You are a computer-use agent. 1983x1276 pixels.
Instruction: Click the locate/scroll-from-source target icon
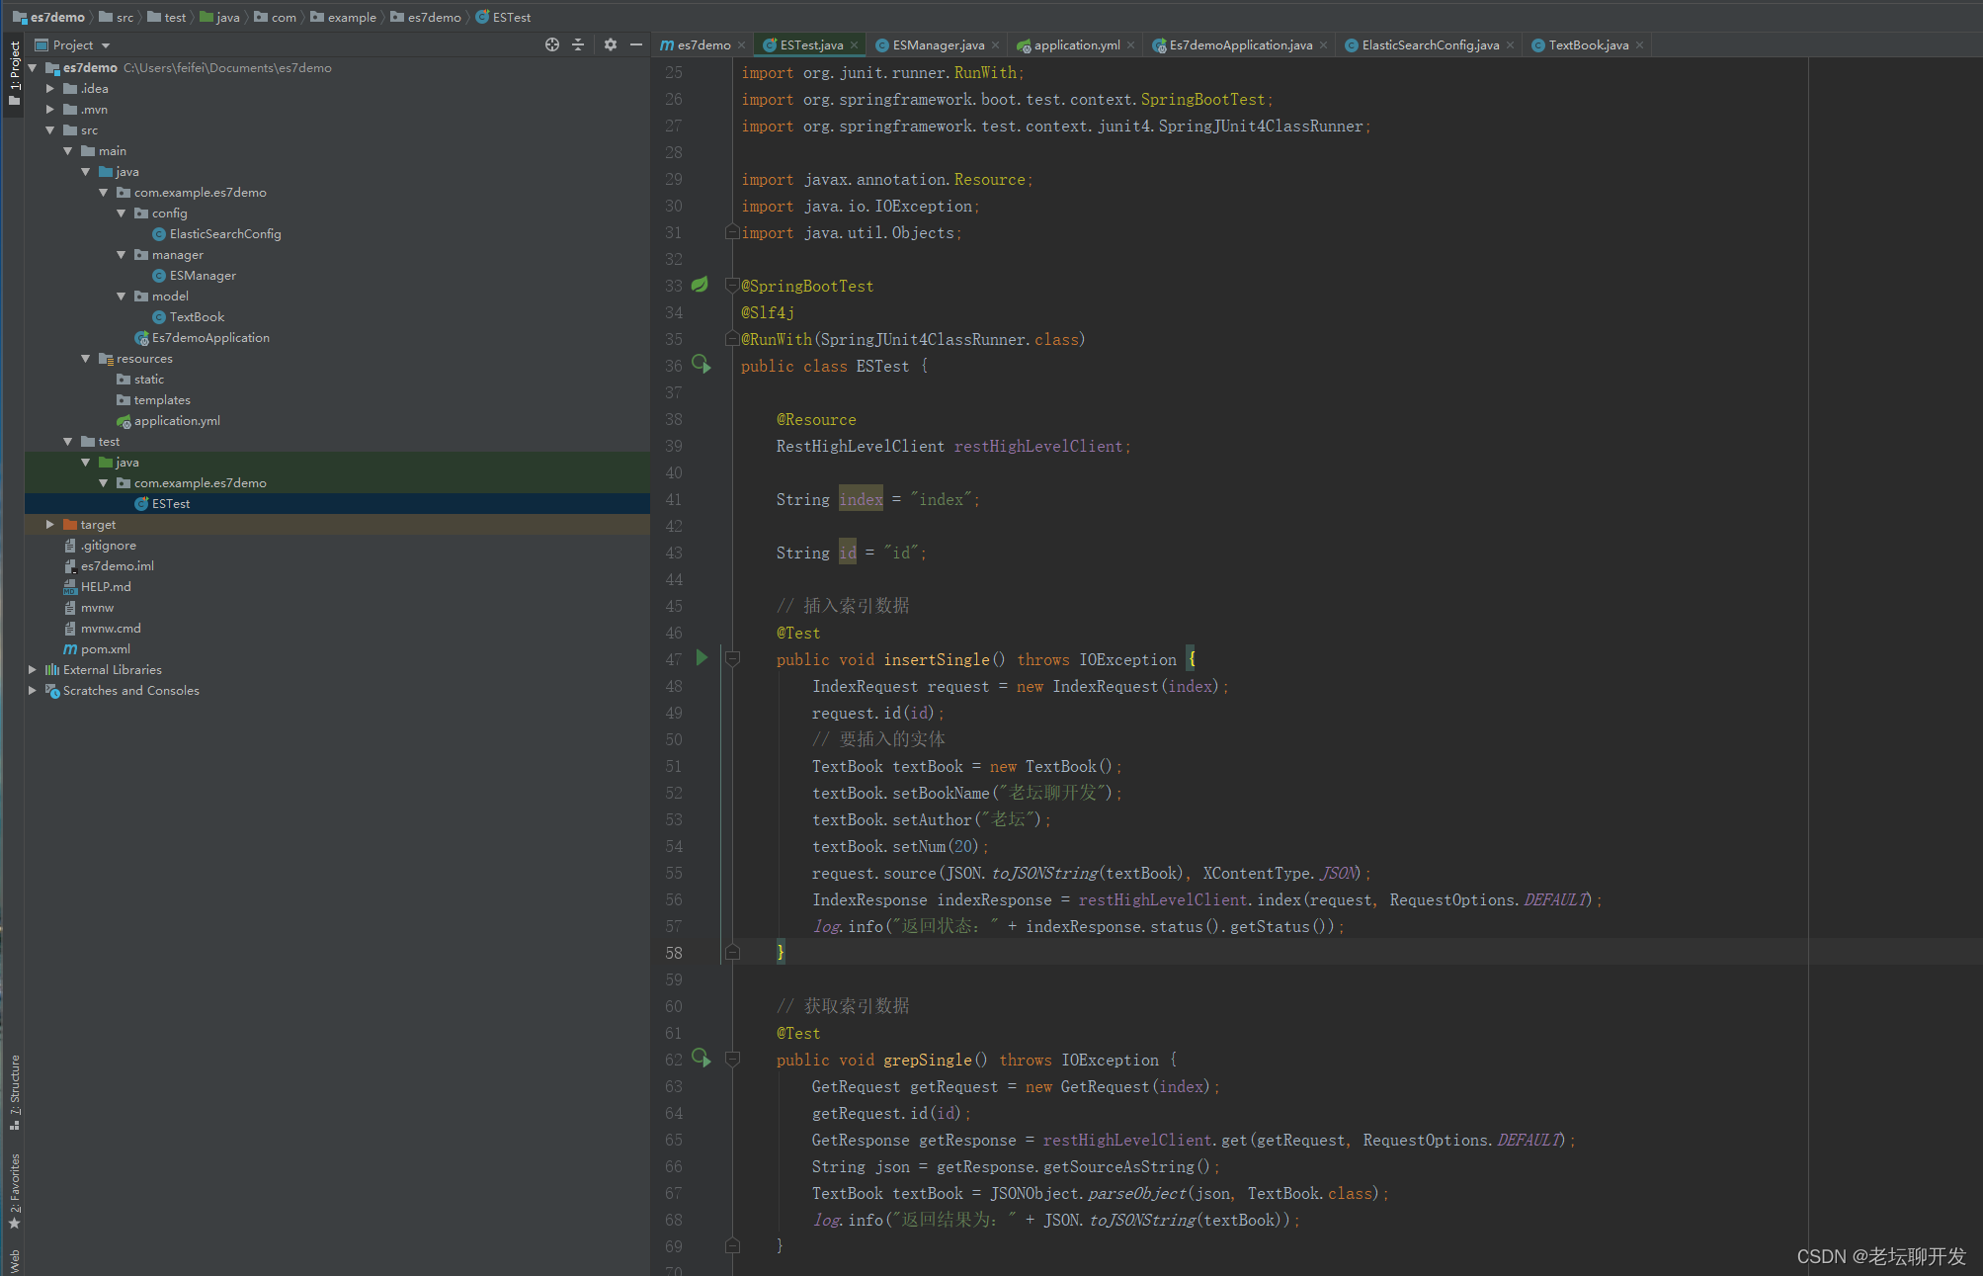click(551, 44)
